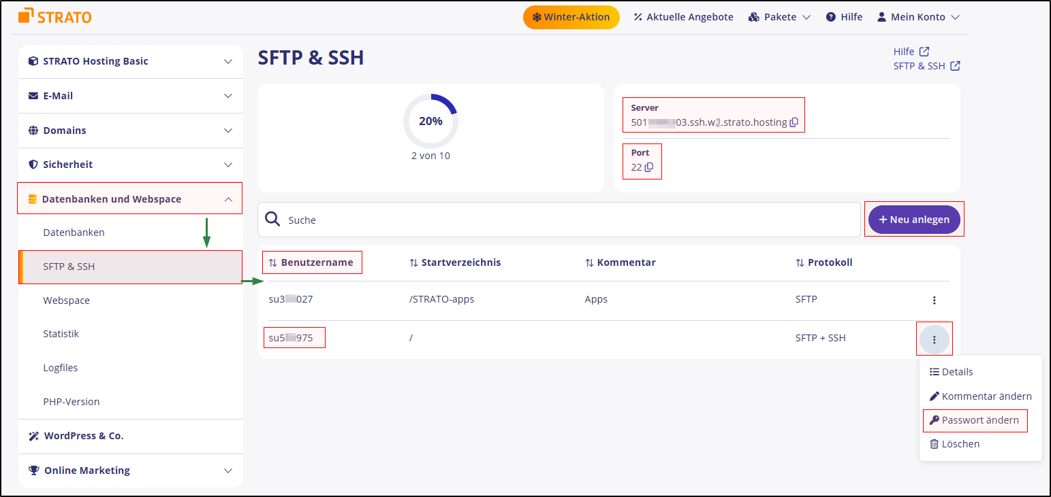
Task: Click into the Suche search field
Action: [559, 220]
